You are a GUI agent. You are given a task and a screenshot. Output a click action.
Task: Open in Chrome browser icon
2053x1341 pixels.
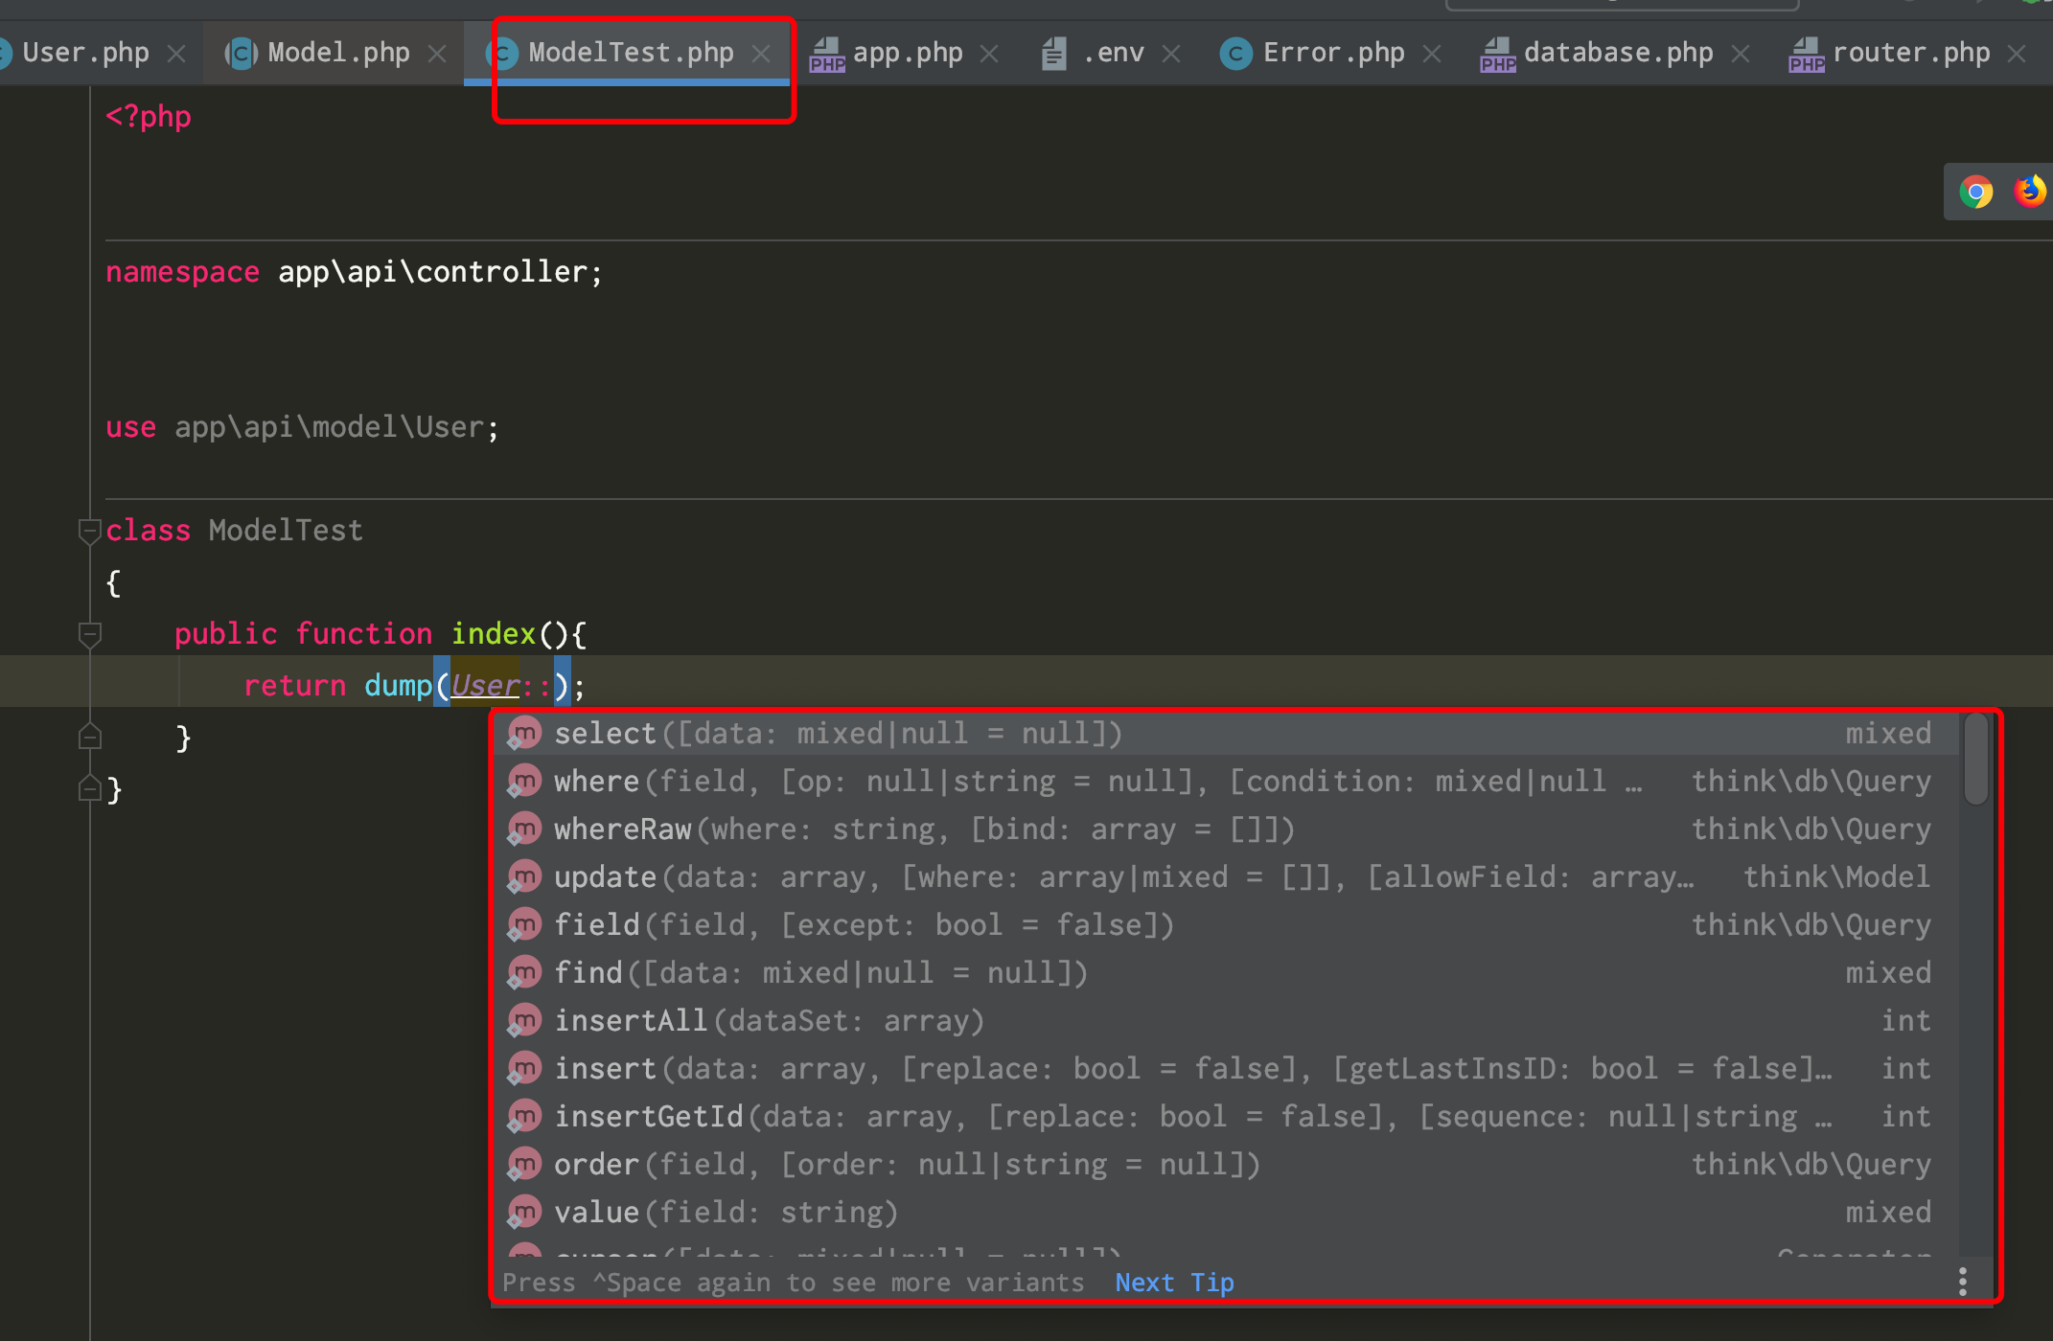1975,192
